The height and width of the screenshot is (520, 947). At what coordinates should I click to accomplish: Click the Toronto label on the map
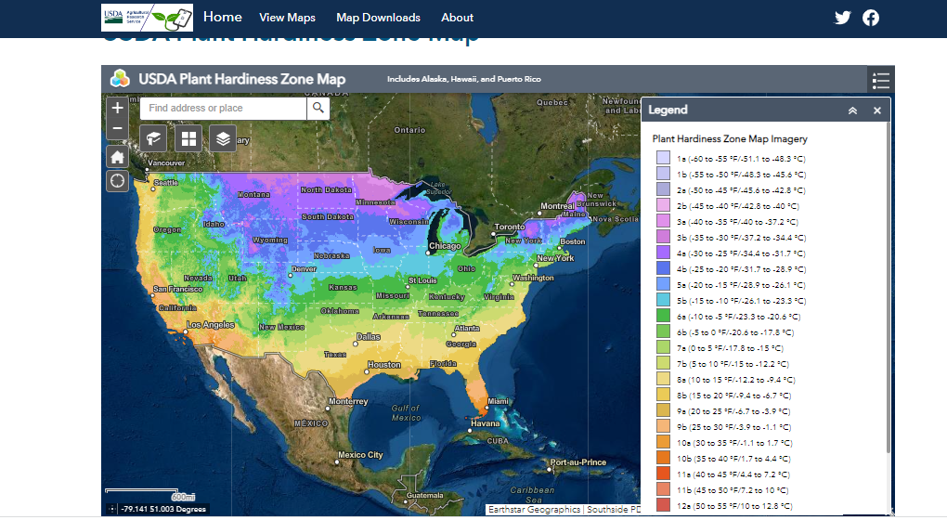[510, 227]
